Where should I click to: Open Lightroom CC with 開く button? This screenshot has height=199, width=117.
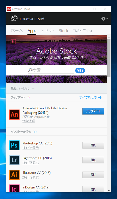93,160
